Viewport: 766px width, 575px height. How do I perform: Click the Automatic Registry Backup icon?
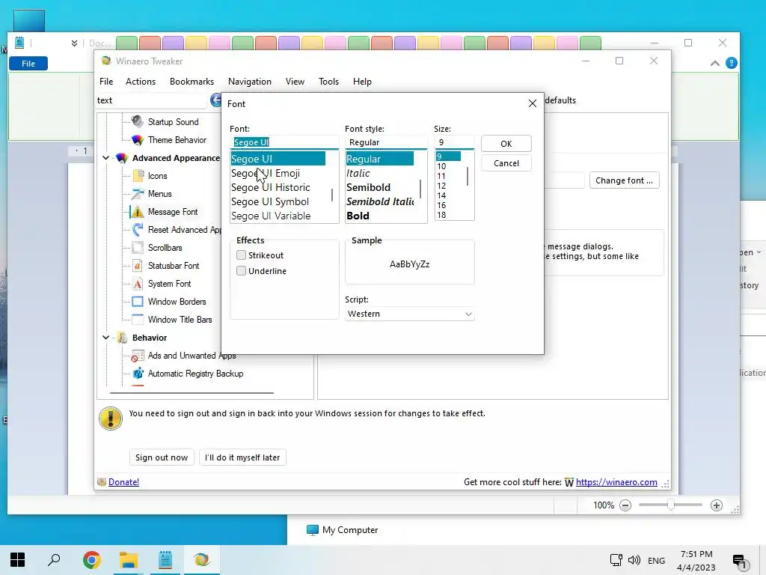(138, 374)
